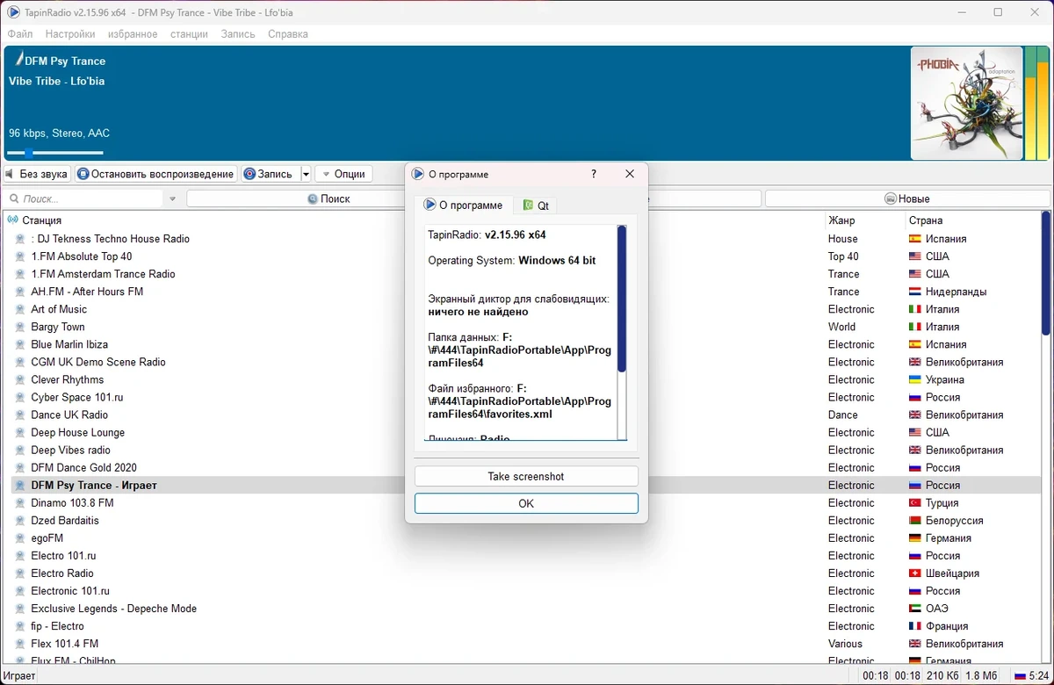Open the Справка menu
Screen dimensions: 1054x685
point(287,34)
